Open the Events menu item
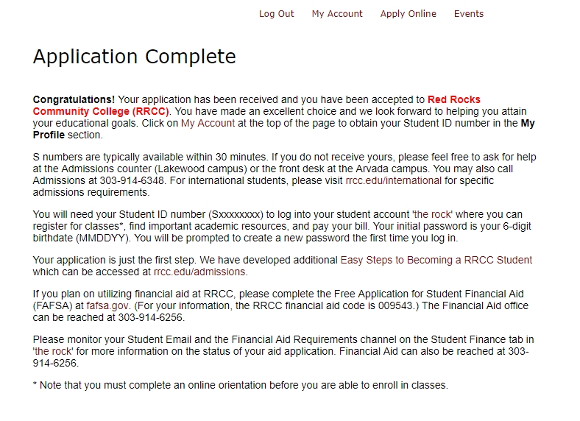580x421 pixels. tap(469, 14)
